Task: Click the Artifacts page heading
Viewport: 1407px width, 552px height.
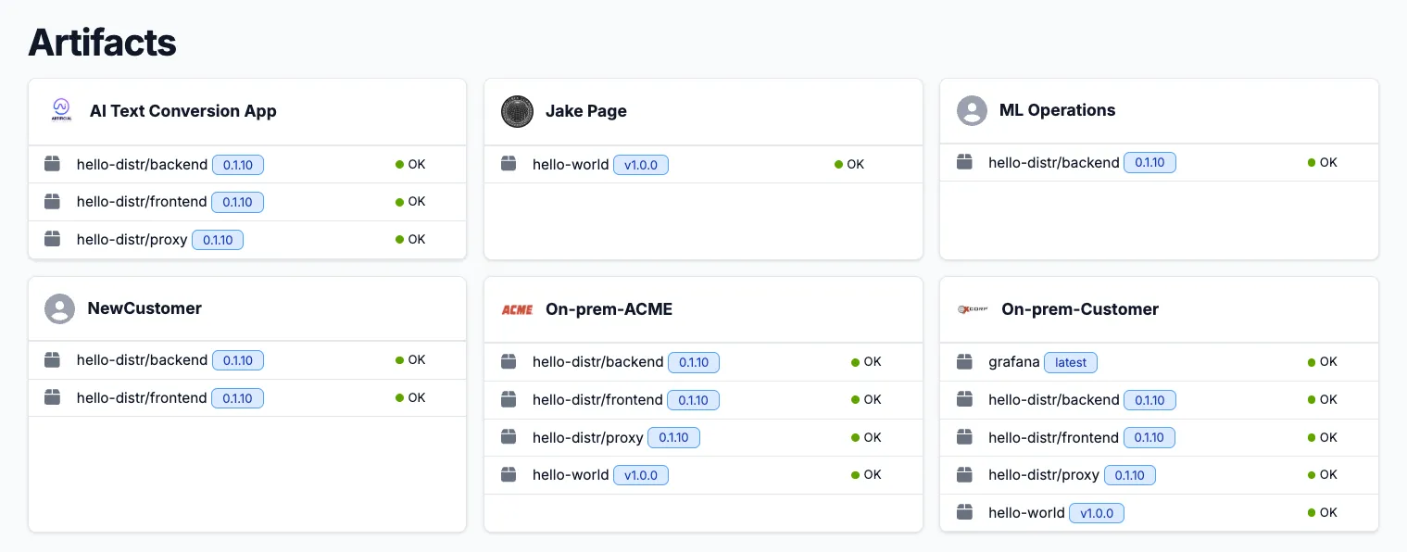Action: (x=102, y=43)
